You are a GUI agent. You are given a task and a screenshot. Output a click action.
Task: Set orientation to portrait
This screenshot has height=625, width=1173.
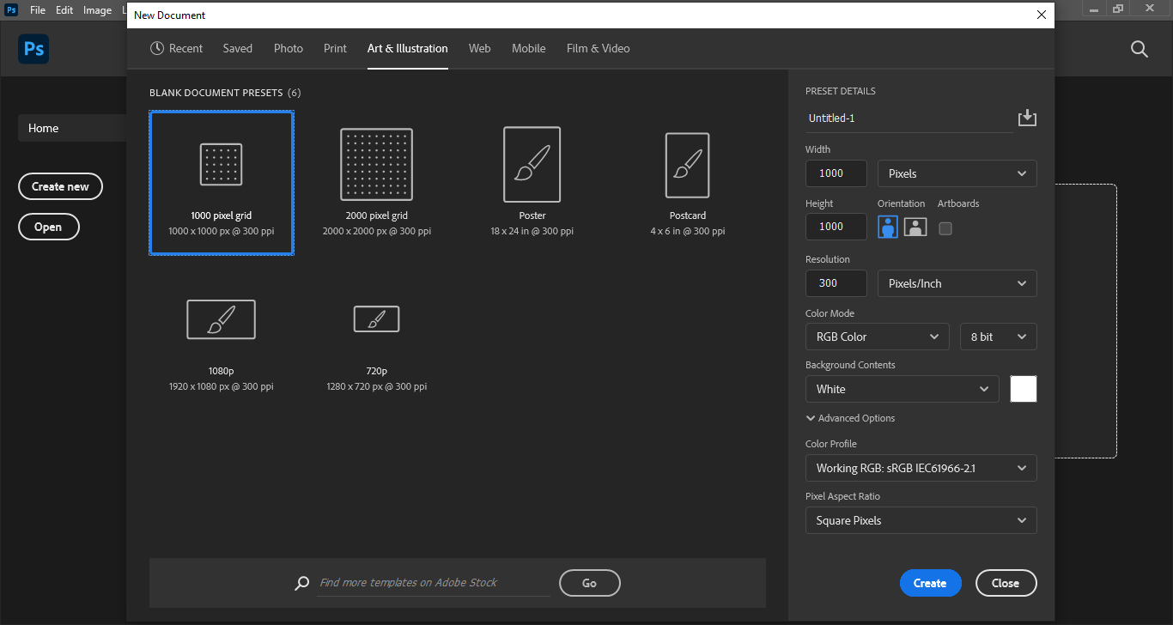[888, 227]
